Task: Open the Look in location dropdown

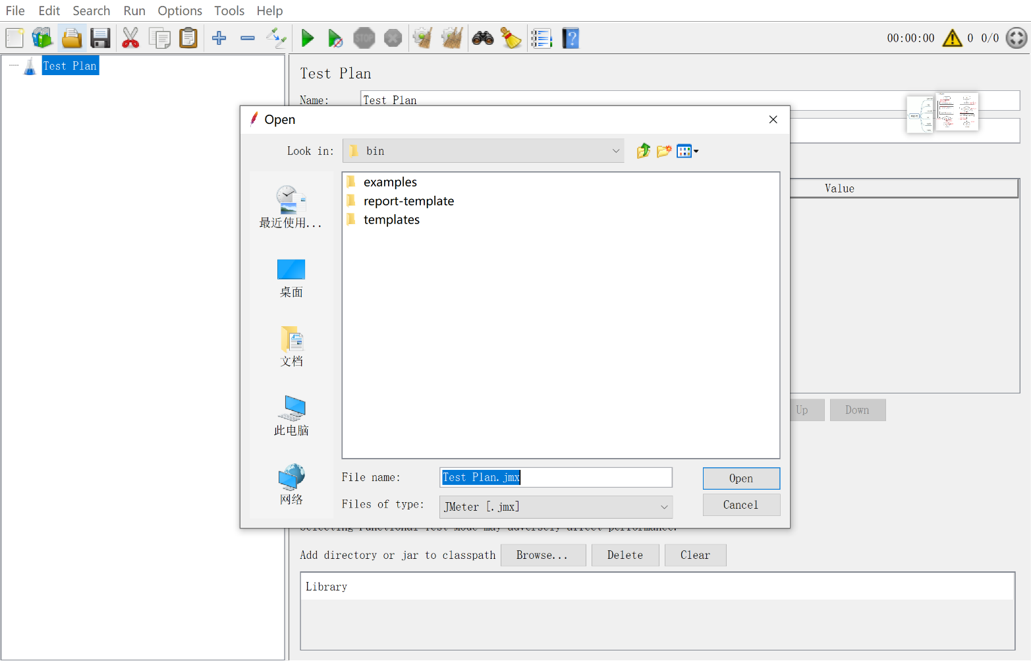Action: point(615,151)
